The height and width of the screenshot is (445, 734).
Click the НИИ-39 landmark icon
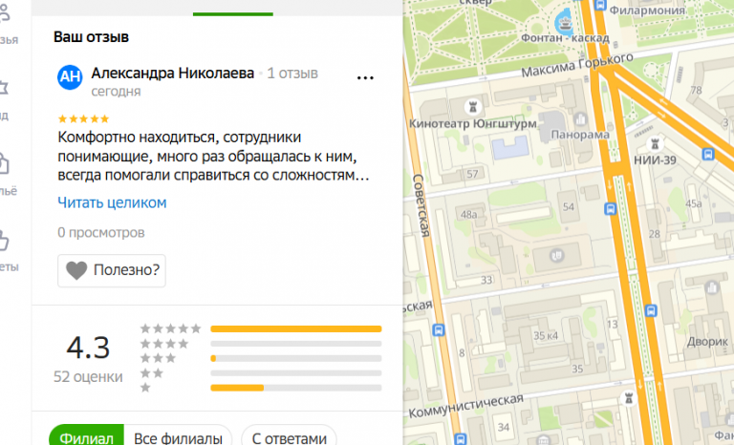(655, 143)
